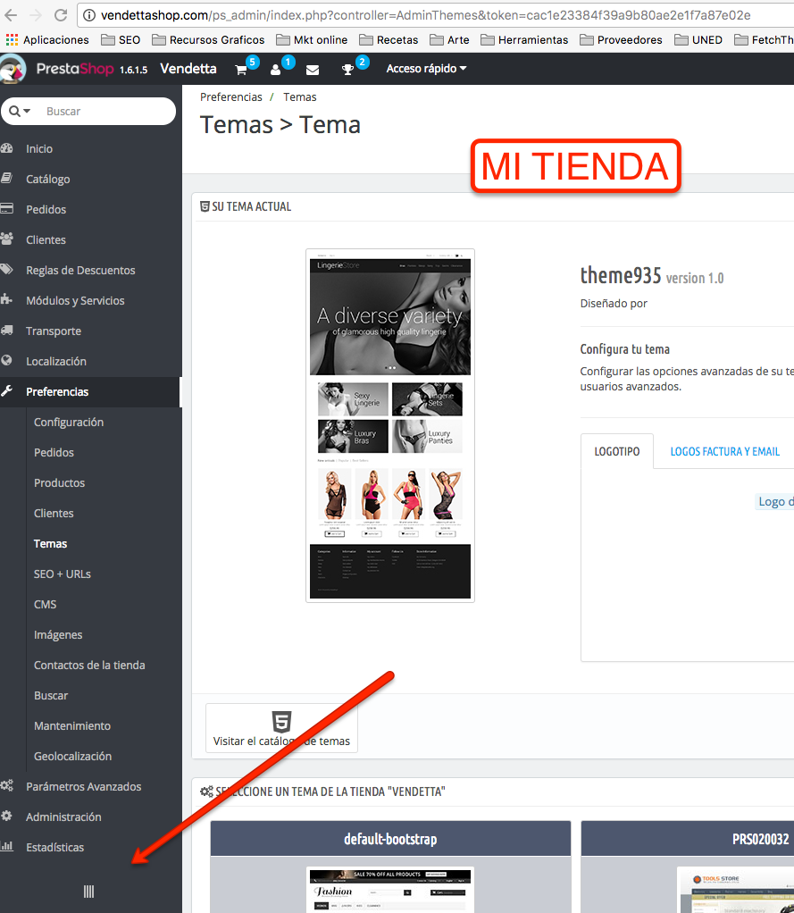Open Configuración under Preferencias

69,423
